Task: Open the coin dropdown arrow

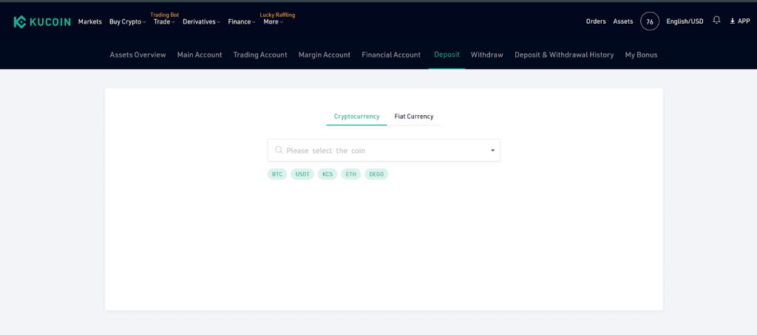Action: [x=492, y=151]
